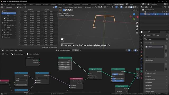Open the Mode dropdown in 3D viewport
The width and height of the screenshot is (169, 95).
click(61, 7)
